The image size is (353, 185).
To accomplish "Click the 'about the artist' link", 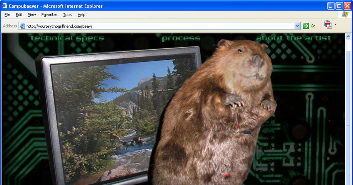I will tap(293, 38).
